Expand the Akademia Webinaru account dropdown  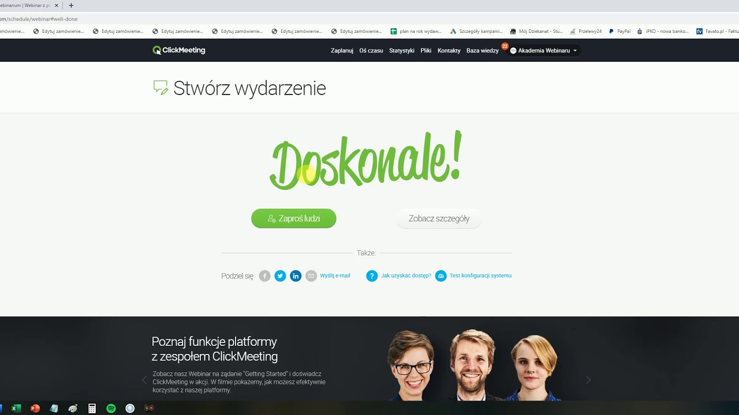coord(544,51)
